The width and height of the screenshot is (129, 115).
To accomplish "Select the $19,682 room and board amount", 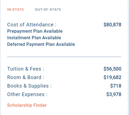I will click(112, 77).
